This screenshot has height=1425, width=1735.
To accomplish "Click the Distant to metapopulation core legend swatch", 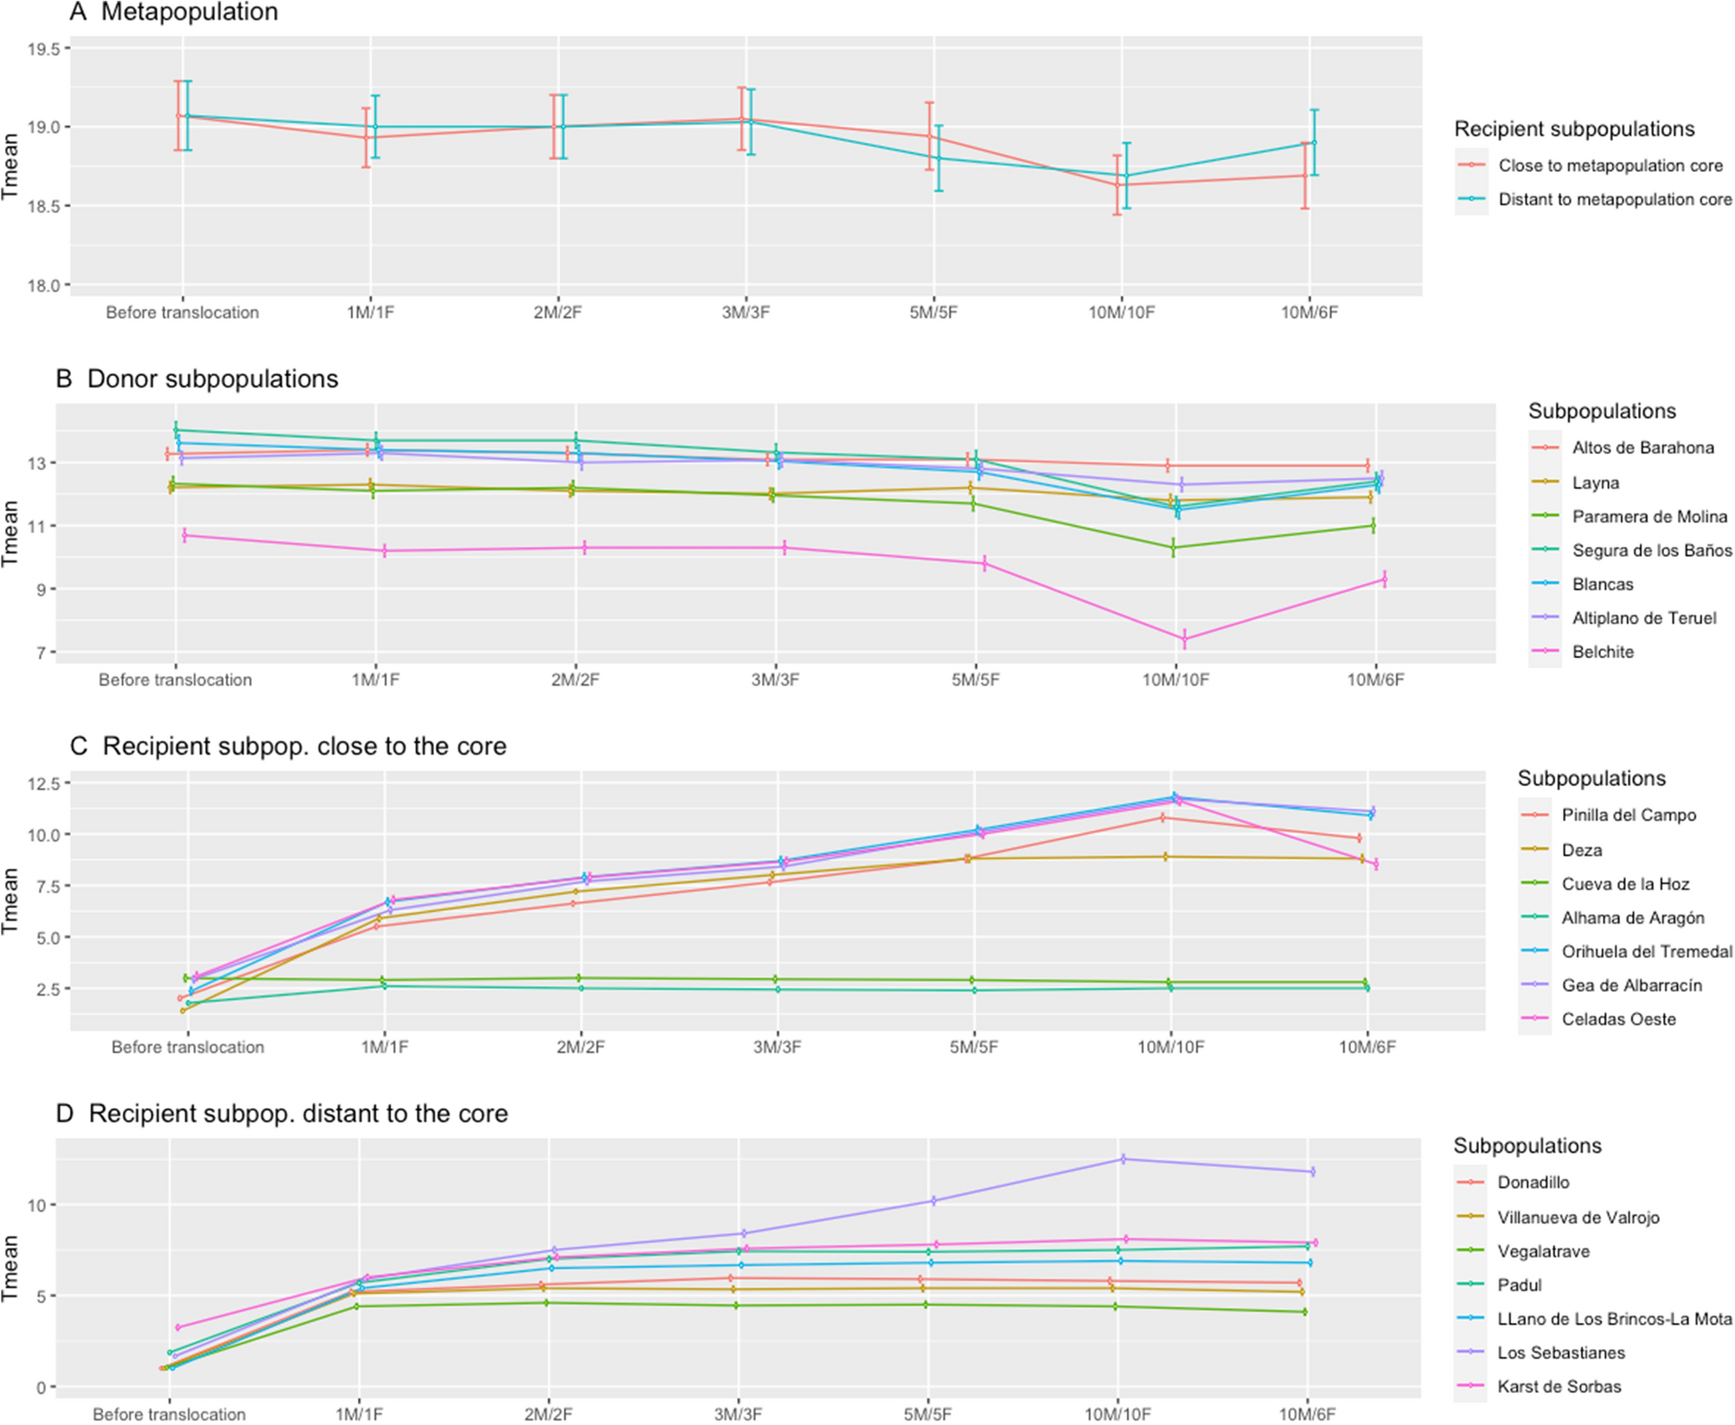I will pos(1470,199).
